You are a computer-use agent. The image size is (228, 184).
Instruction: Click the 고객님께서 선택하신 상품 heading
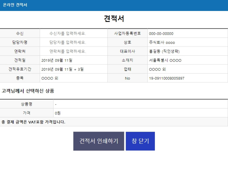coord(28,91)
